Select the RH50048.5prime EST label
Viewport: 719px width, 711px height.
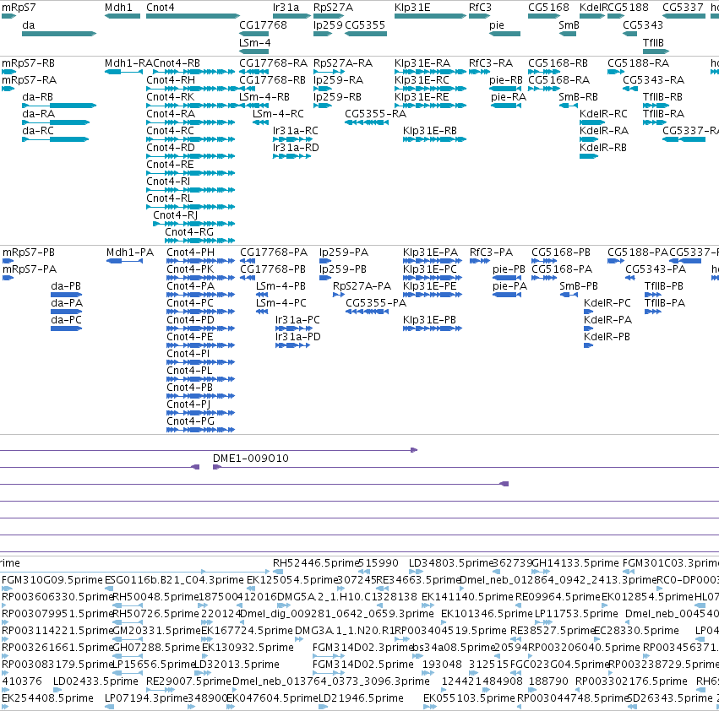155,597
